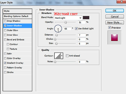The height and width of the screenshot is (94, 126).
Task: Click the Opacity slider handle
Action: pos(66,22)
